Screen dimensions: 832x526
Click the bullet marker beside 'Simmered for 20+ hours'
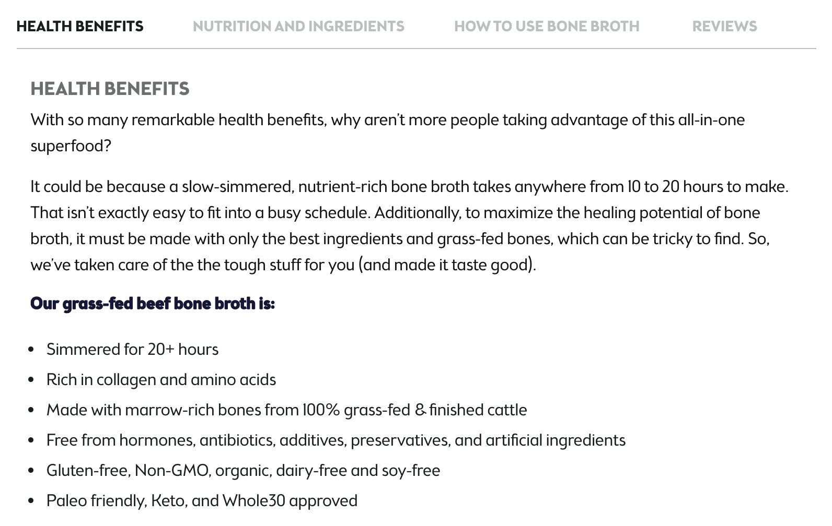coord(31,348)
